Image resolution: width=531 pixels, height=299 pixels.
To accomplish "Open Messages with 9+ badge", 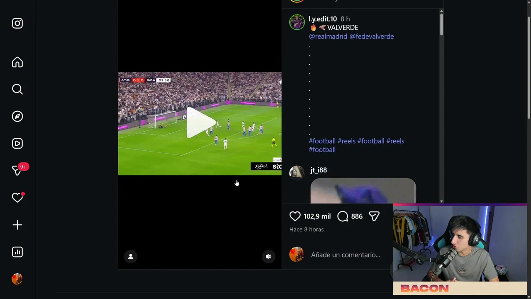I will [x=17, y=170].
